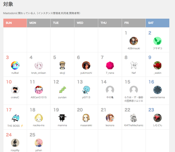The image size is (175, 152).
Task: Open the Ki4TheMechanic name link
Action: coord(134,125)
